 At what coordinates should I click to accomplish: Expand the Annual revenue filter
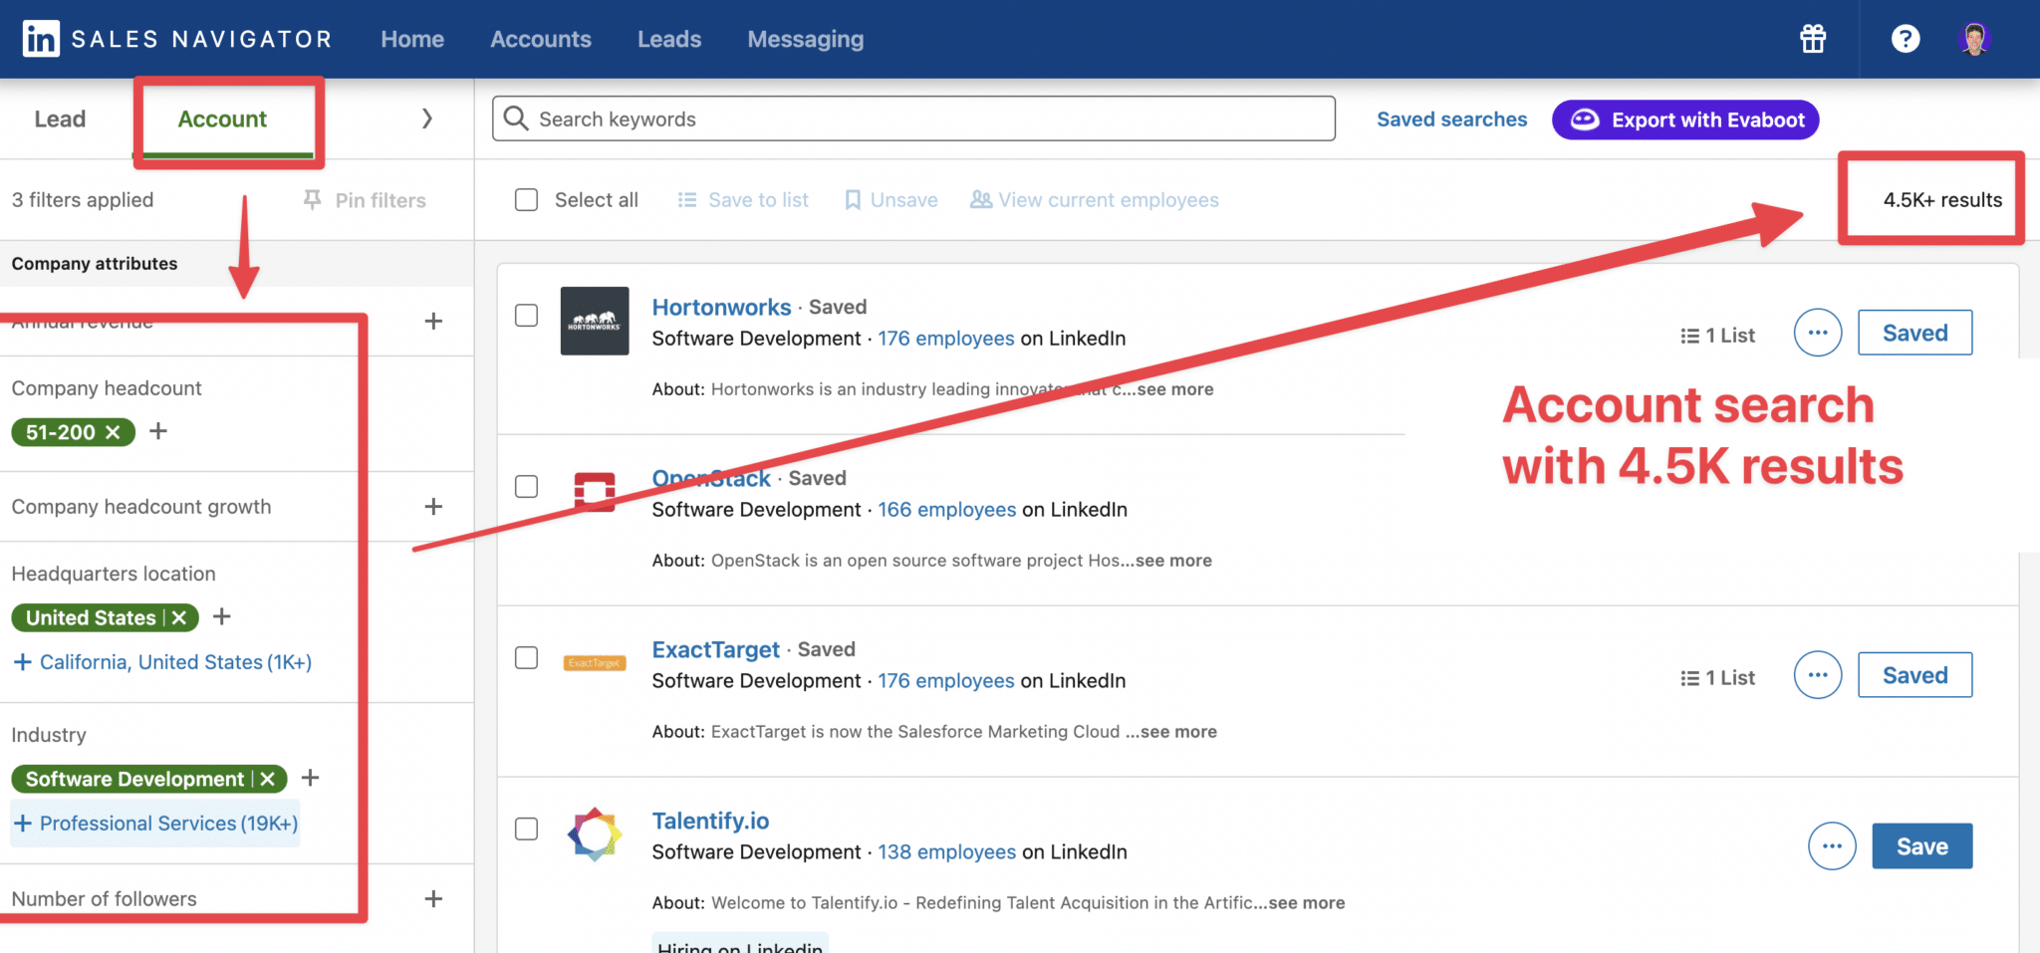(x=433, y=322)
